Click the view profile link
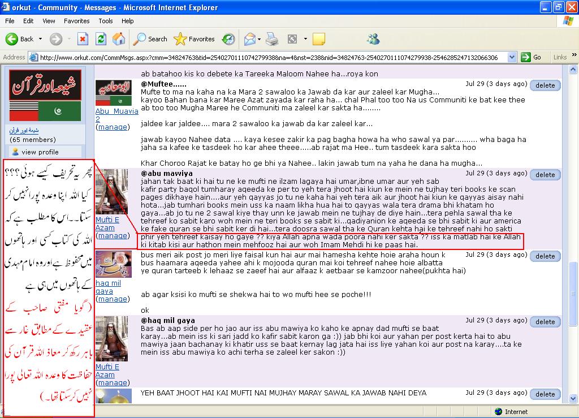The image size is (579, 418). point(40,152)
